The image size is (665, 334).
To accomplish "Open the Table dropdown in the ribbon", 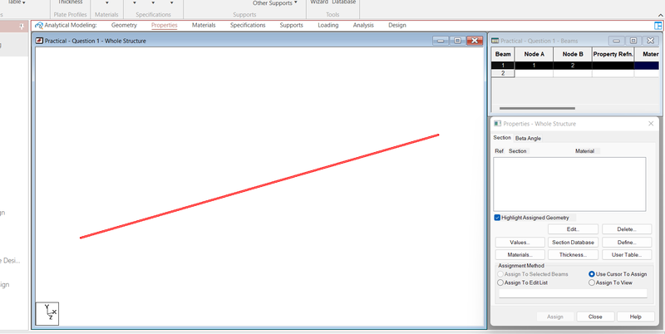I will coord(17,2).
